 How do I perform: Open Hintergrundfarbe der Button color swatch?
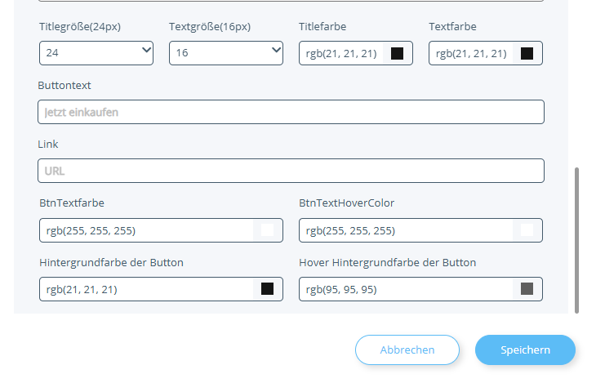coord(267,289)
